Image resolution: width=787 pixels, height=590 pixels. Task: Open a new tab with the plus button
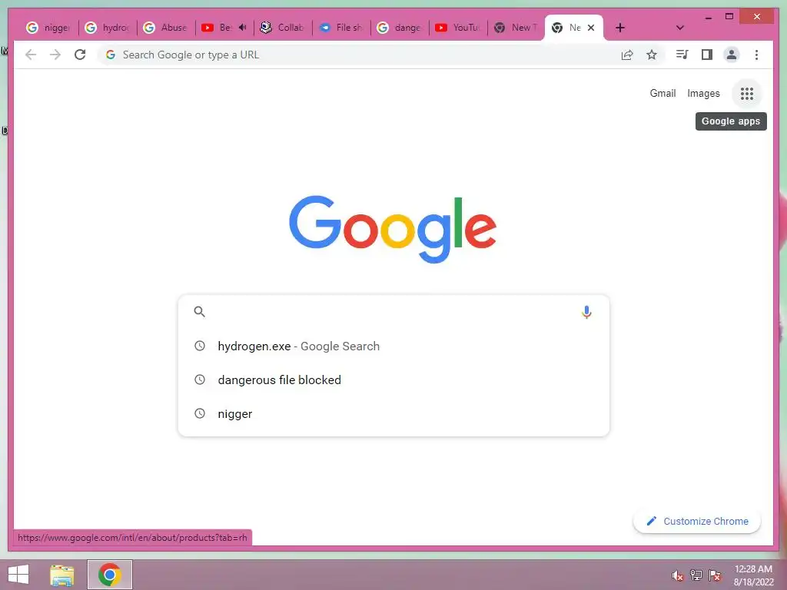click(620, 28)
